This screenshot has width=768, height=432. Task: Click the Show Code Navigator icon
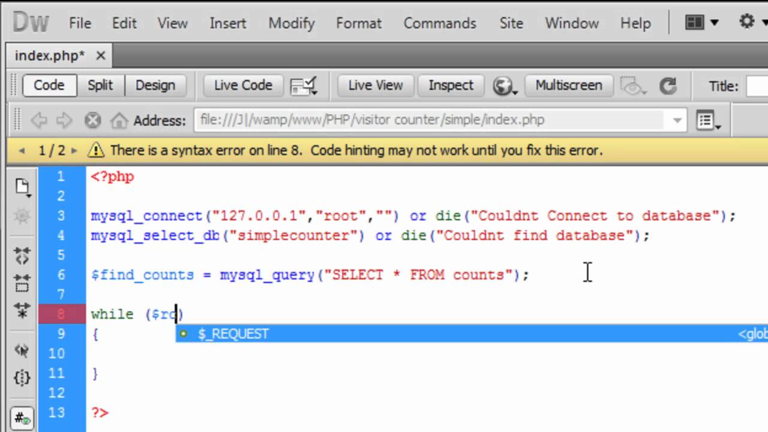(x=22, y=217)
